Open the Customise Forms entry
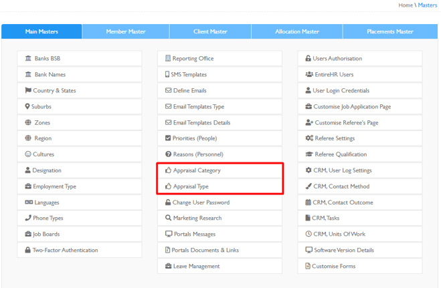Screen dimensions: 441x288 pyautogui.click(x=360, y=266)
